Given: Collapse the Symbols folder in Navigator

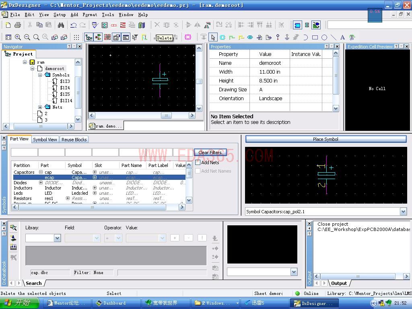Looking at the screenshot, I should click(x=40, y=75).
